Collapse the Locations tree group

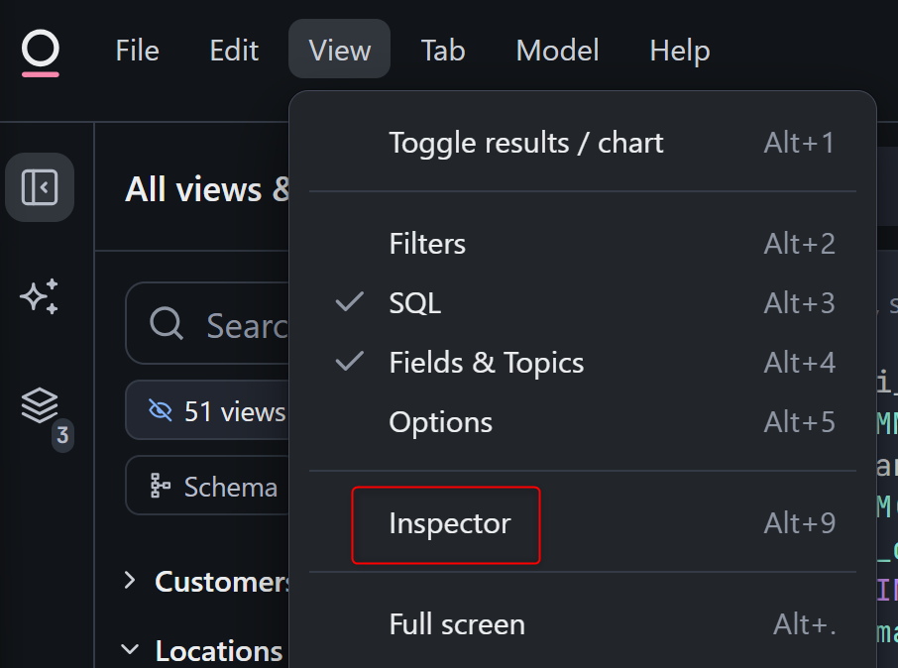pyautogui.click(x=130, y=650)
